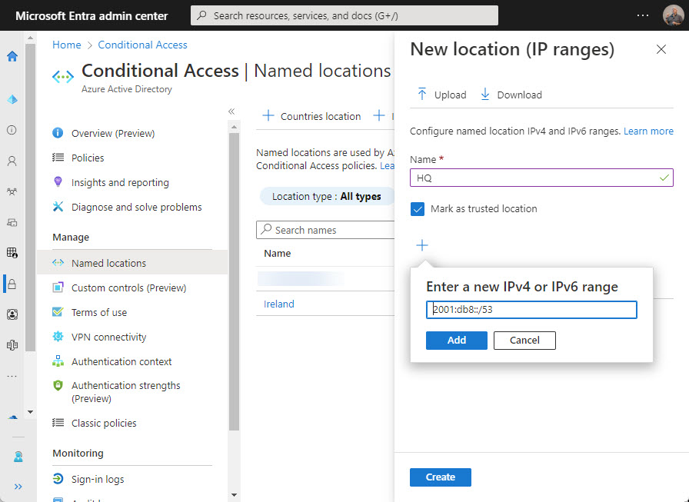
Task: Open the diamond Favorites icon in left rail
Action: click(12, 100)
